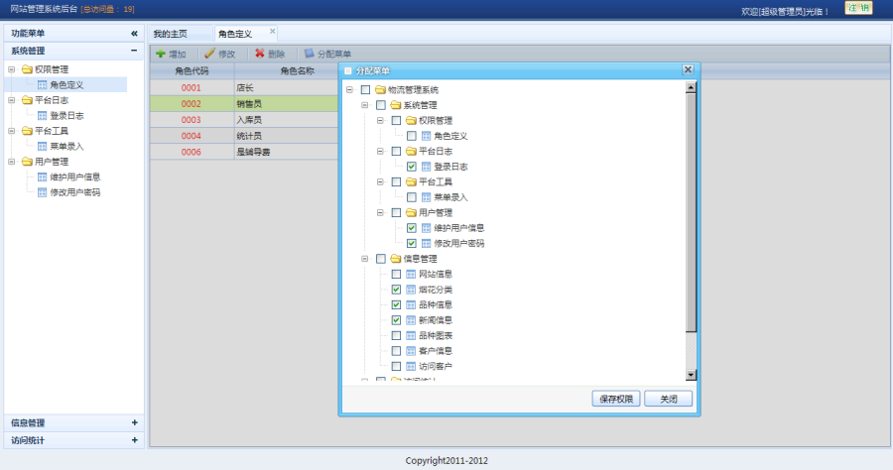This screenshot has width=893, height=470.
Task: Collapse the 系统管理 accordion with the minus button
Action: pos(134,51)
